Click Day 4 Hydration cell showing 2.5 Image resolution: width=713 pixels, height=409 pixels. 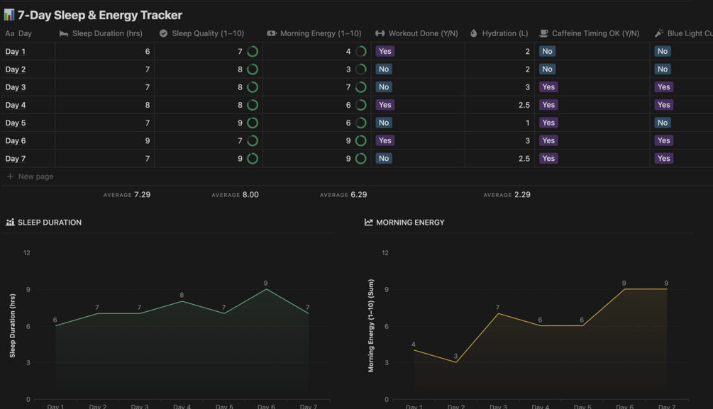tap(499, 105)
